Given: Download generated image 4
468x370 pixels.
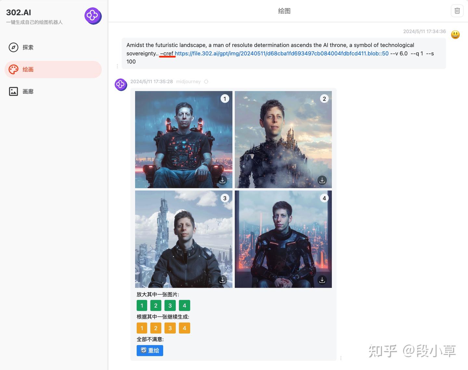Looking at the screenshot, I should click(322, 280).
